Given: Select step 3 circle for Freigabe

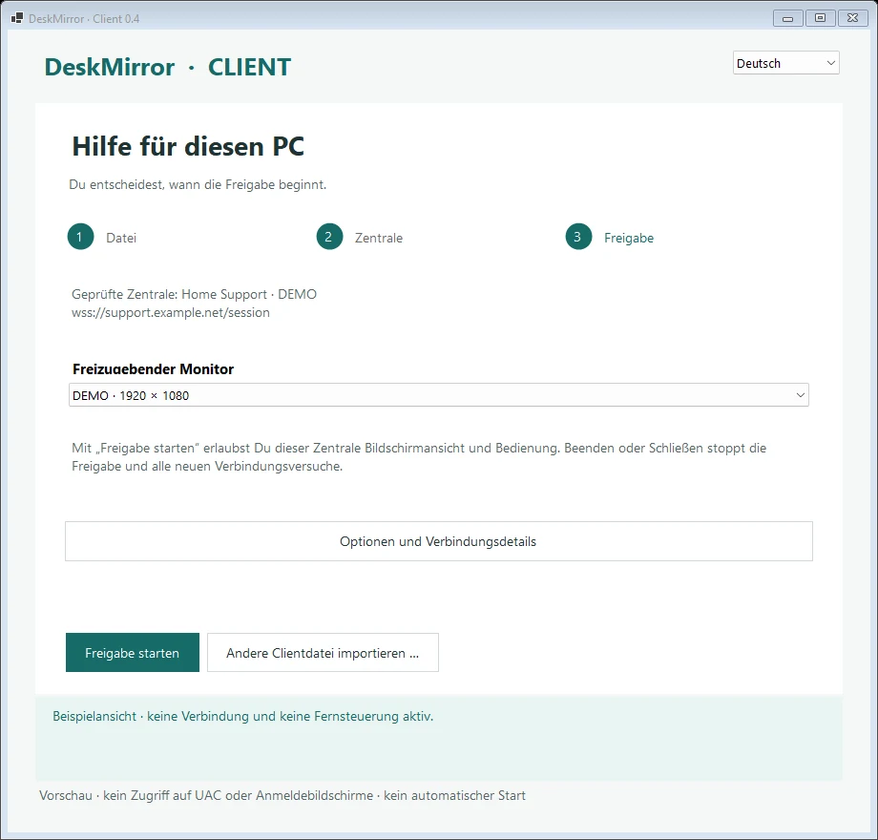Looking at the screenshot, I should tap(578, 237).
